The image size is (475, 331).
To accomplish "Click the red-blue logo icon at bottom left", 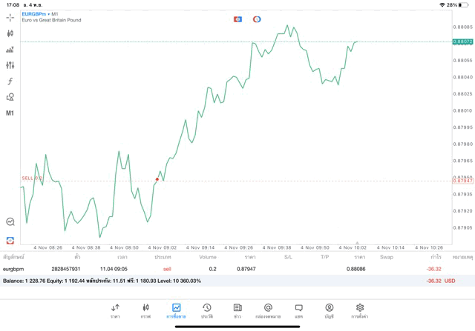I will coord(10,240).
